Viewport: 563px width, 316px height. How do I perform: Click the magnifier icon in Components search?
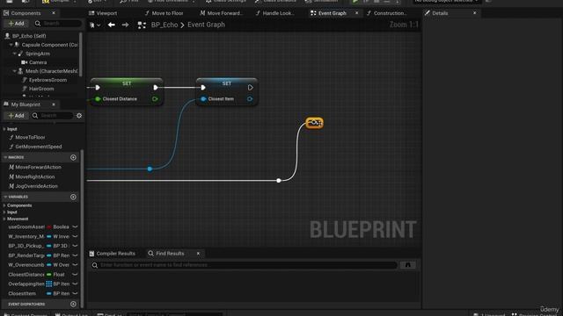pyautogui.click(x=38, y=24)
